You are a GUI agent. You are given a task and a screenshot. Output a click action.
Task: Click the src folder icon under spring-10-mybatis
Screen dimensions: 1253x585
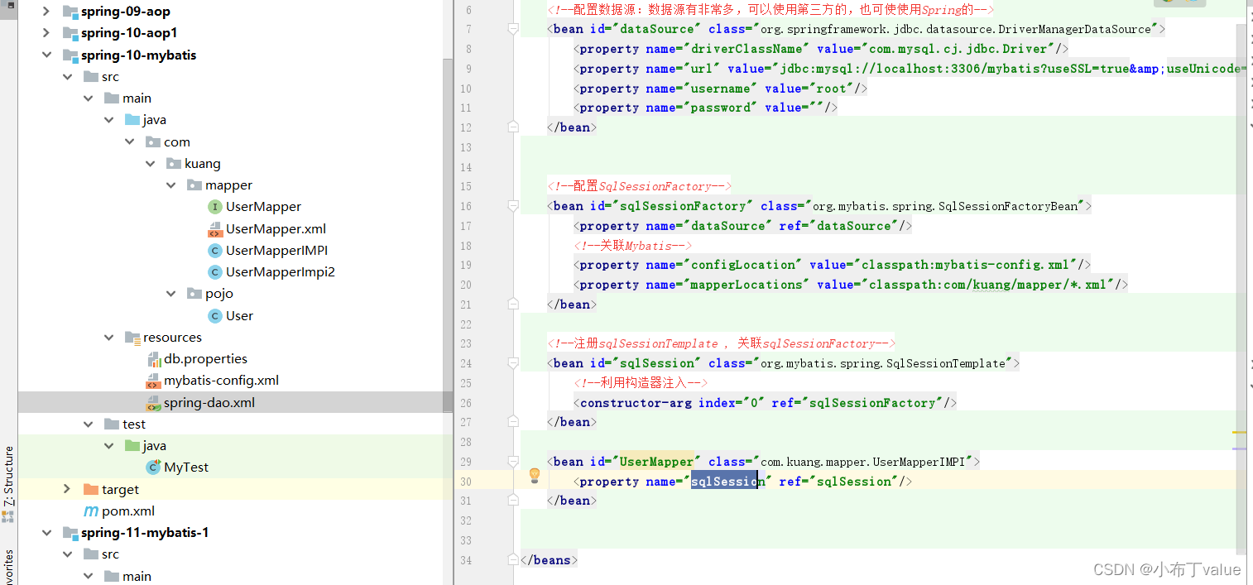pyautogui.click(x=91, y=77)
